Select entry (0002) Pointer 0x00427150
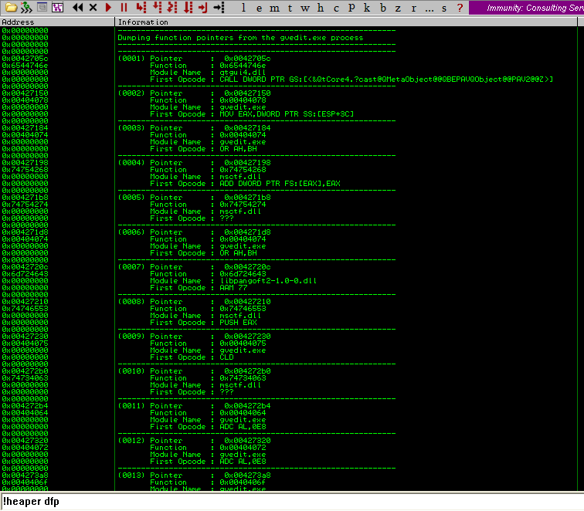 [195, 93]
